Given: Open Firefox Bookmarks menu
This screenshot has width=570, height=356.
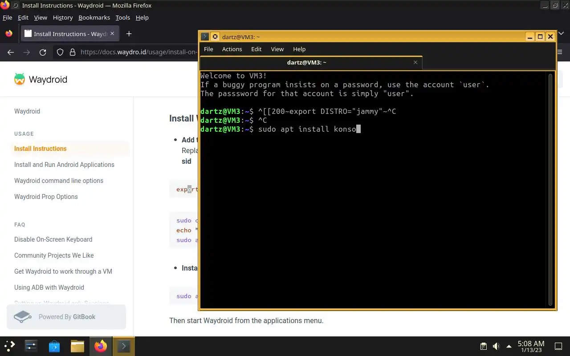Looking at the screenshot, I should click(94, 17).
